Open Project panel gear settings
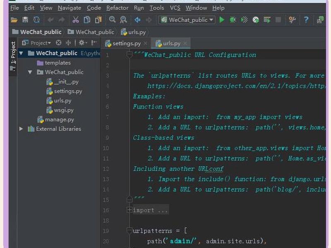Screen dimensions: 331x248 [83, 43]
